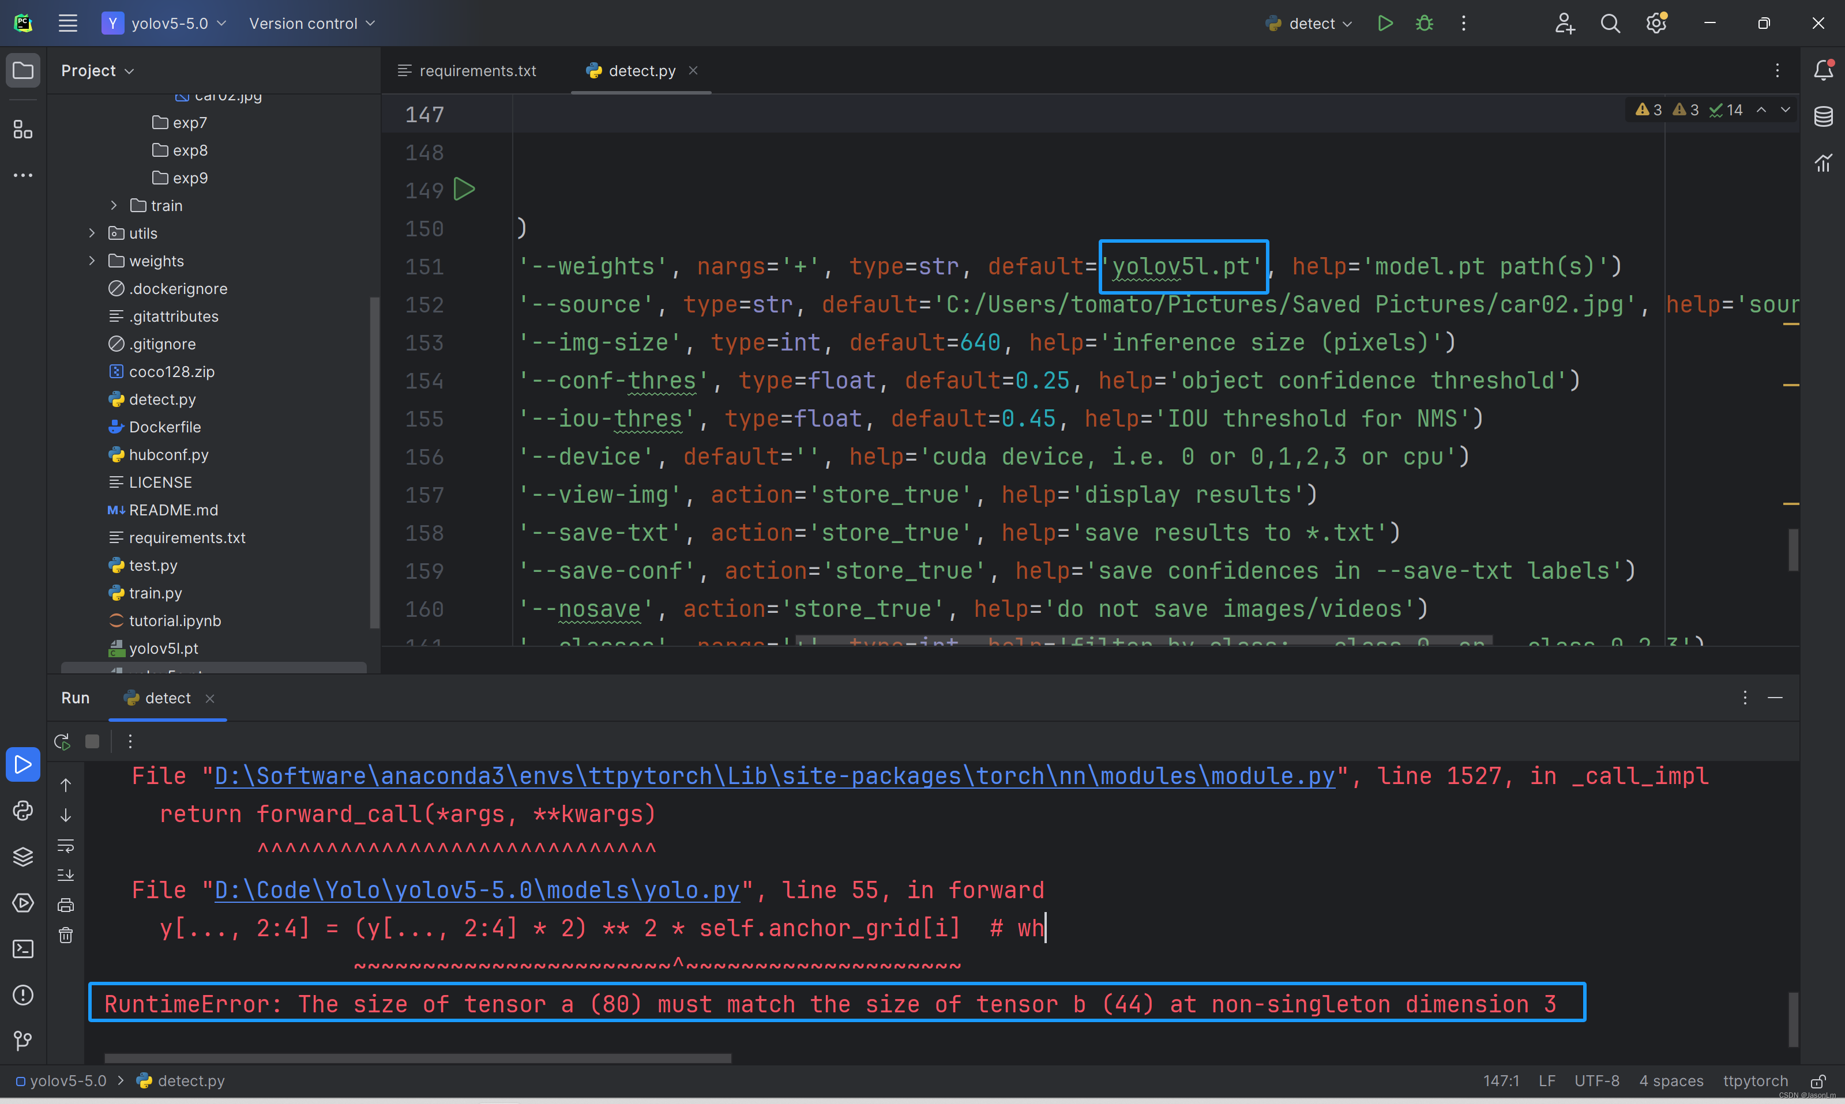The width and height of the screenshot is (1845, 1104).
Task: Close the detect run tab
Action: click(x=210, y=698)
